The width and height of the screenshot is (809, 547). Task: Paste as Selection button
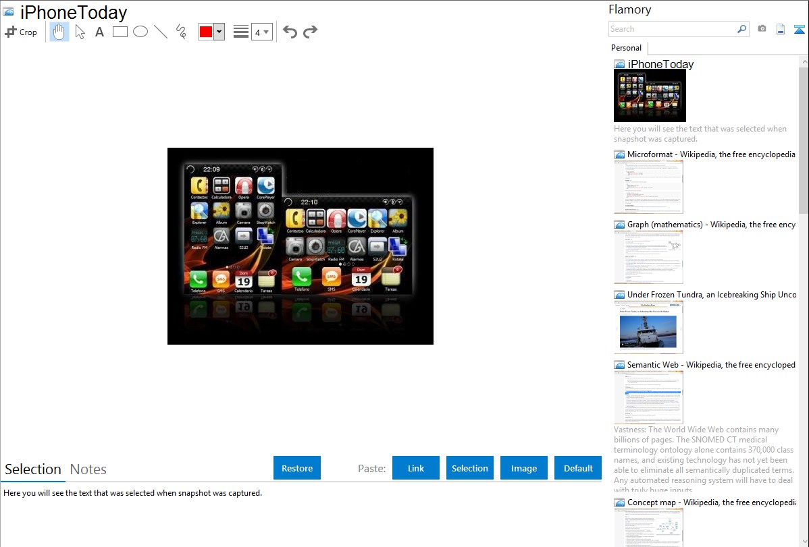pyautogui.click(x=470, y=468)
